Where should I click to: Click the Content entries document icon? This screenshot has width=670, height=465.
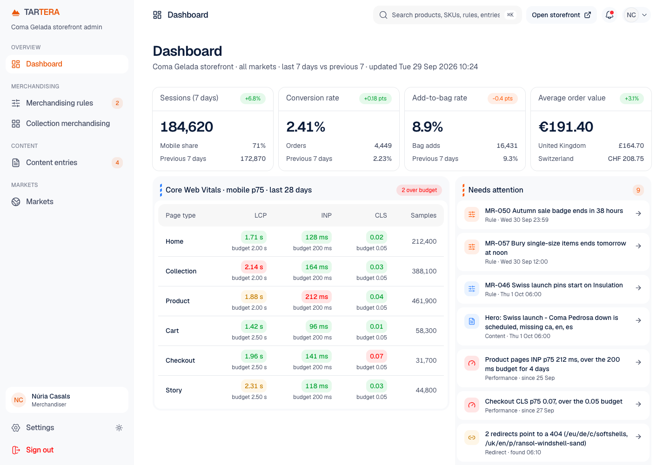[16, 163]
